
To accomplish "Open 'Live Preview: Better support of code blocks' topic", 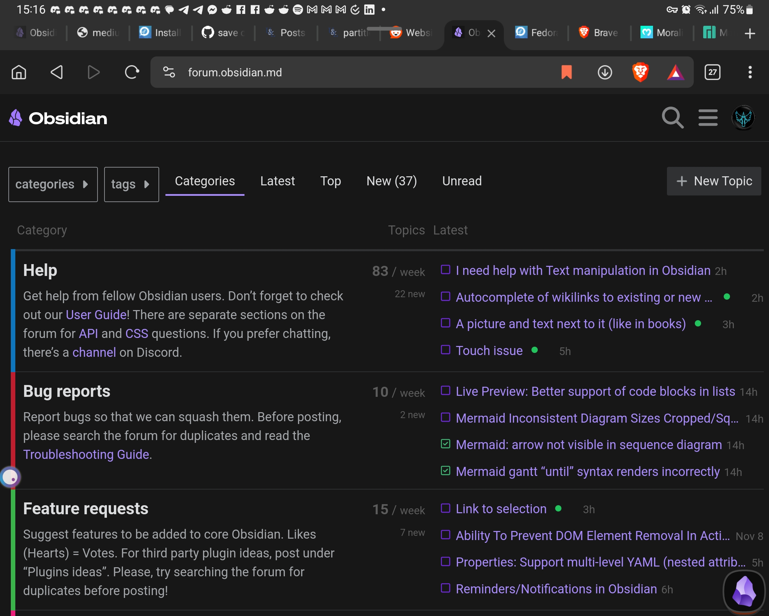I will pos(595,391).
